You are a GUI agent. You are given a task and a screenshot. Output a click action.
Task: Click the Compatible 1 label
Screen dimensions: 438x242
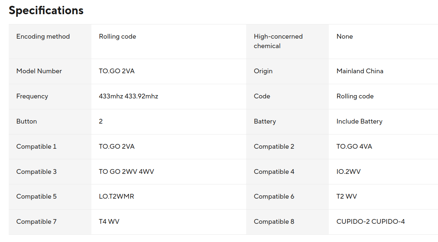point(36,147)
